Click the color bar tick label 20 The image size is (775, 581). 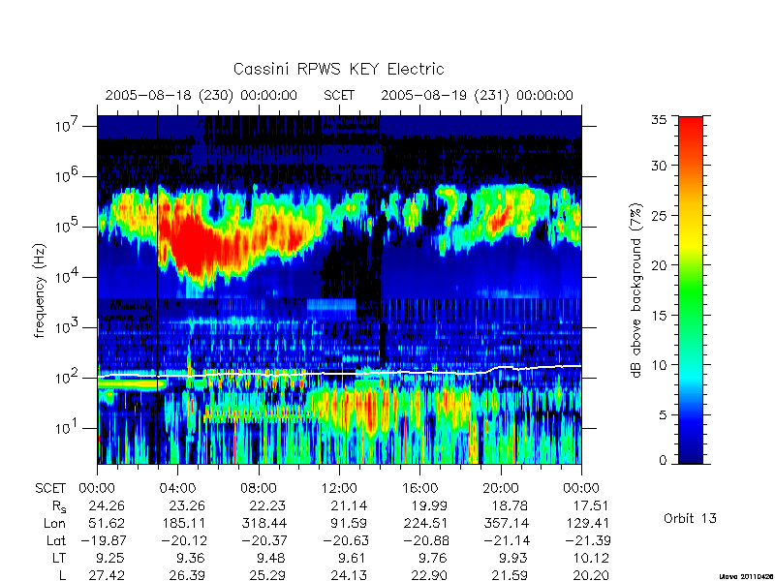pos(659,264)
